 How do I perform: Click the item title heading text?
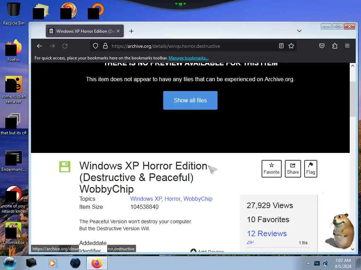143,177
